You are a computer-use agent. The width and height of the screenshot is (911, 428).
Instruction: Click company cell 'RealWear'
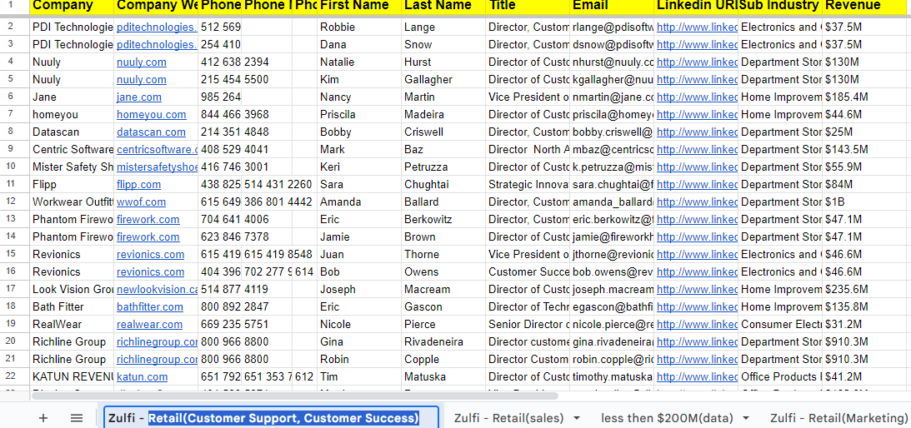click(72, 324)
